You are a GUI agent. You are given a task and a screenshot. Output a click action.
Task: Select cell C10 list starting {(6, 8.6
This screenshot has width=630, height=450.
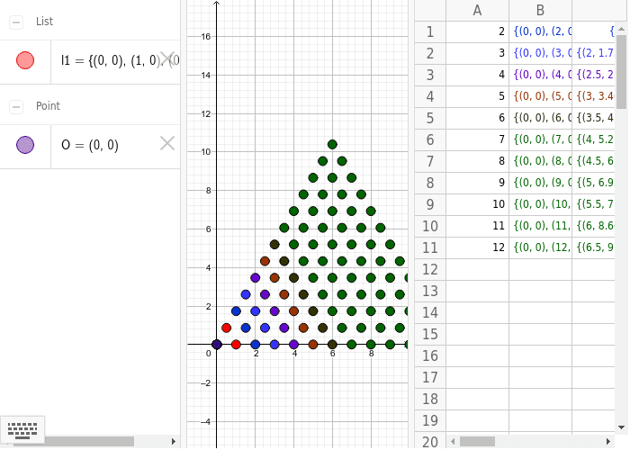tap(593, 226)
